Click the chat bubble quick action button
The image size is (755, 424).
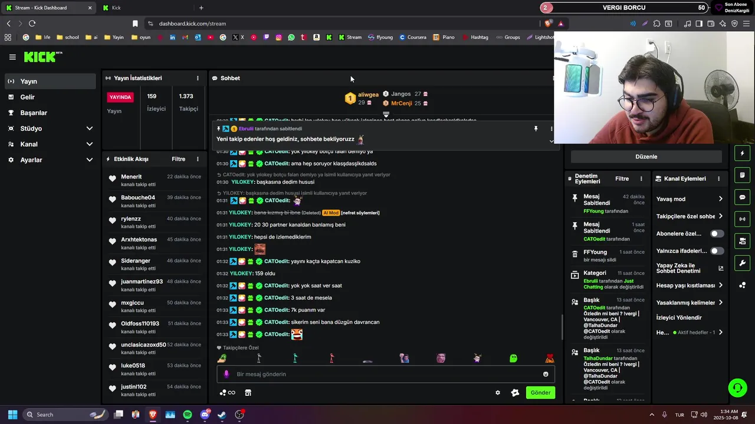coord(743,197)
